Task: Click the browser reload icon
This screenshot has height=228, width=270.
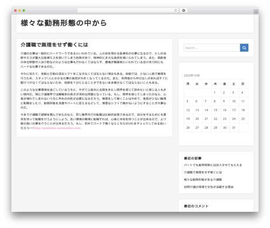Action: click(x=175, y=11)
